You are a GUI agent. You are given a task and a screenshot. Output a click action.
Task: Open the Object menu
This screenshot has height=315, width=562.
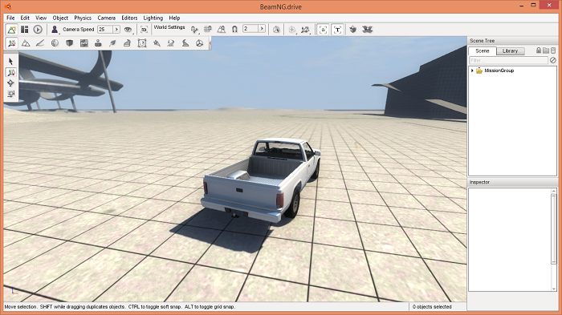click(60, 18)
